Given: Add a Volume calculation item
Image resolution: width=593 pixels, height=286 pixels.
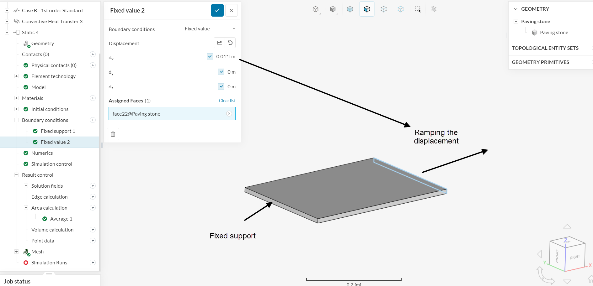Looking at the screenshot, I should click(x=93, y=230).
